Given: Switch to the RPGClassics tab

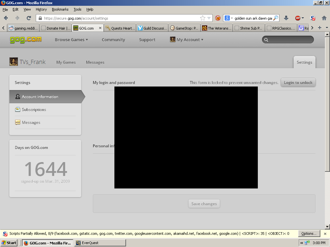Looking at the screenshot, I should pos(281,28).
